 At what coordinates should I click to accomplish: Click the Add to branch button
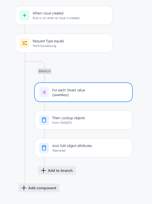tap(57, 170)
